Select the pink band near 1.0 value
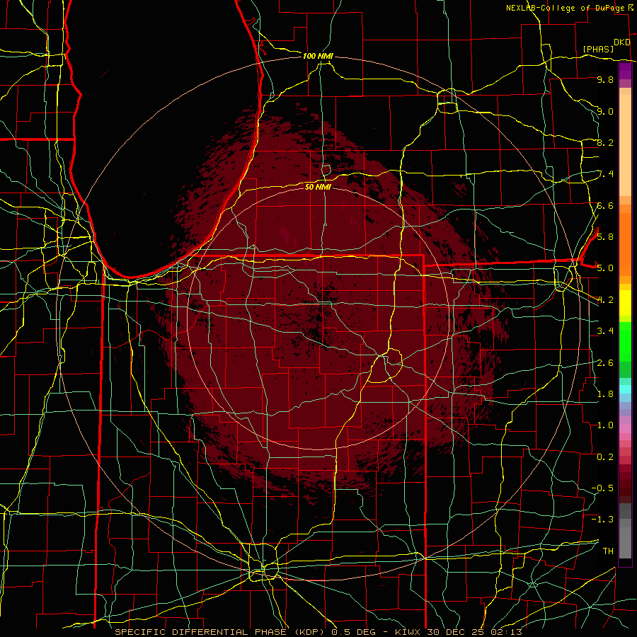This screenshot has width=637, height=637. 625,428
